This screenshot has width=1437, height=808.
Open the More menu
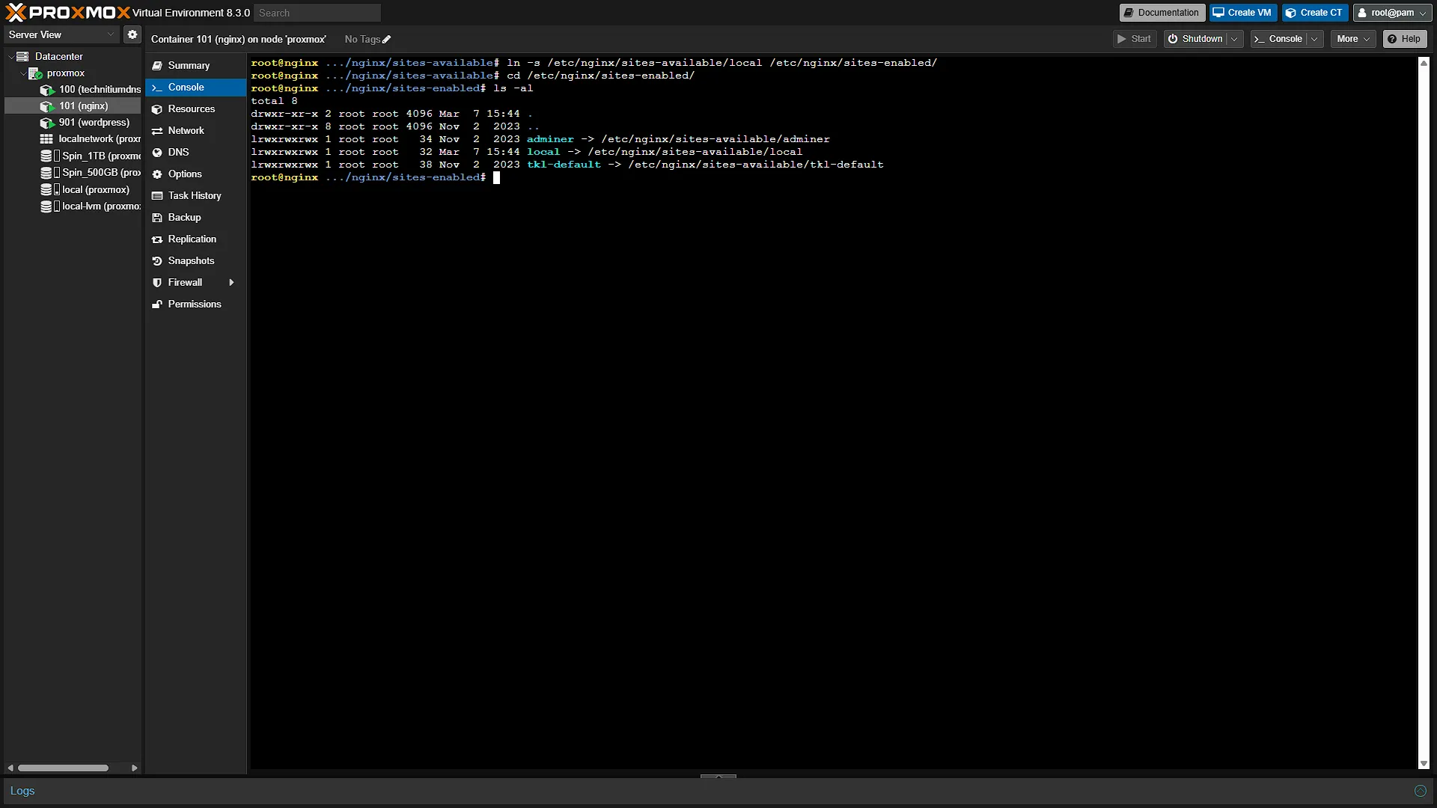click(x=1353, y=39)
